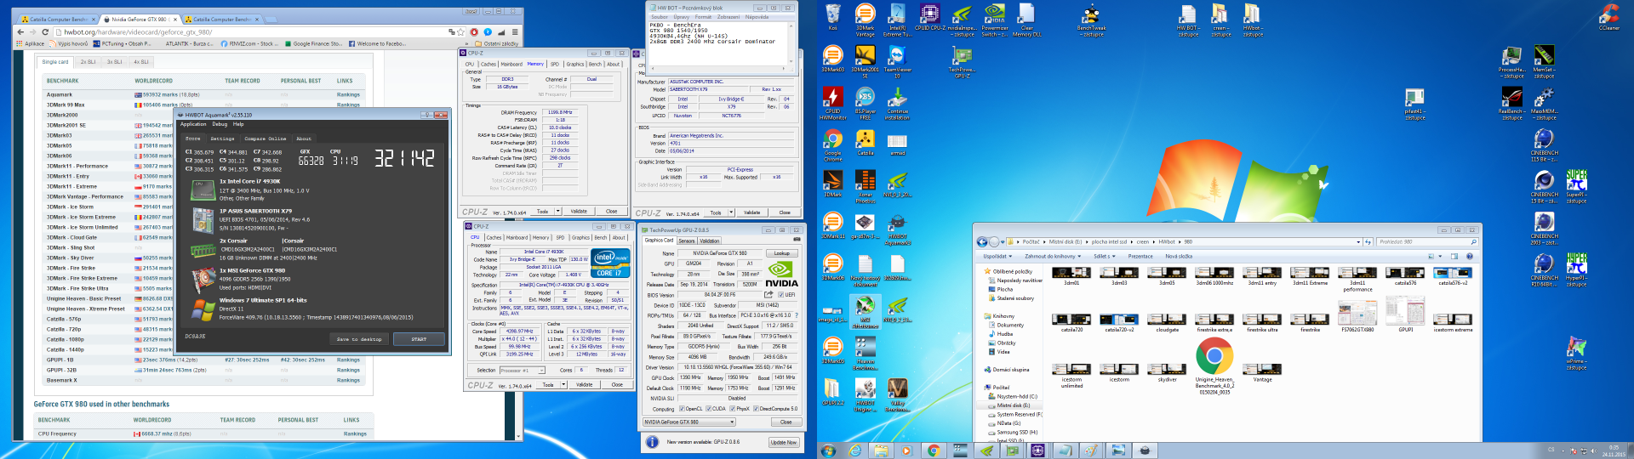
Task: Open the Sdílet s dropdown in Explorer
Action: point(1103,256)
